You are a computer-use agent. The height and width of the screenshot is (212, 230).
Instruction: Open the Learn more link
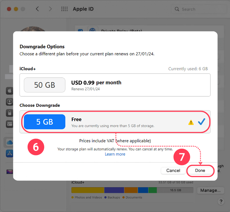[115, 154]
